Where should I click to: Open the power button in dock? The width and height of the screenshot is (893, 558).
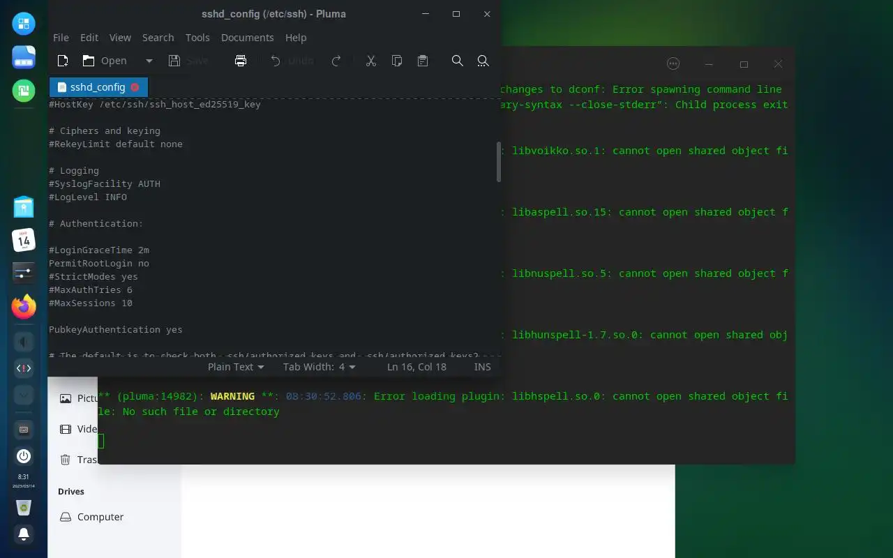point(24,456)
